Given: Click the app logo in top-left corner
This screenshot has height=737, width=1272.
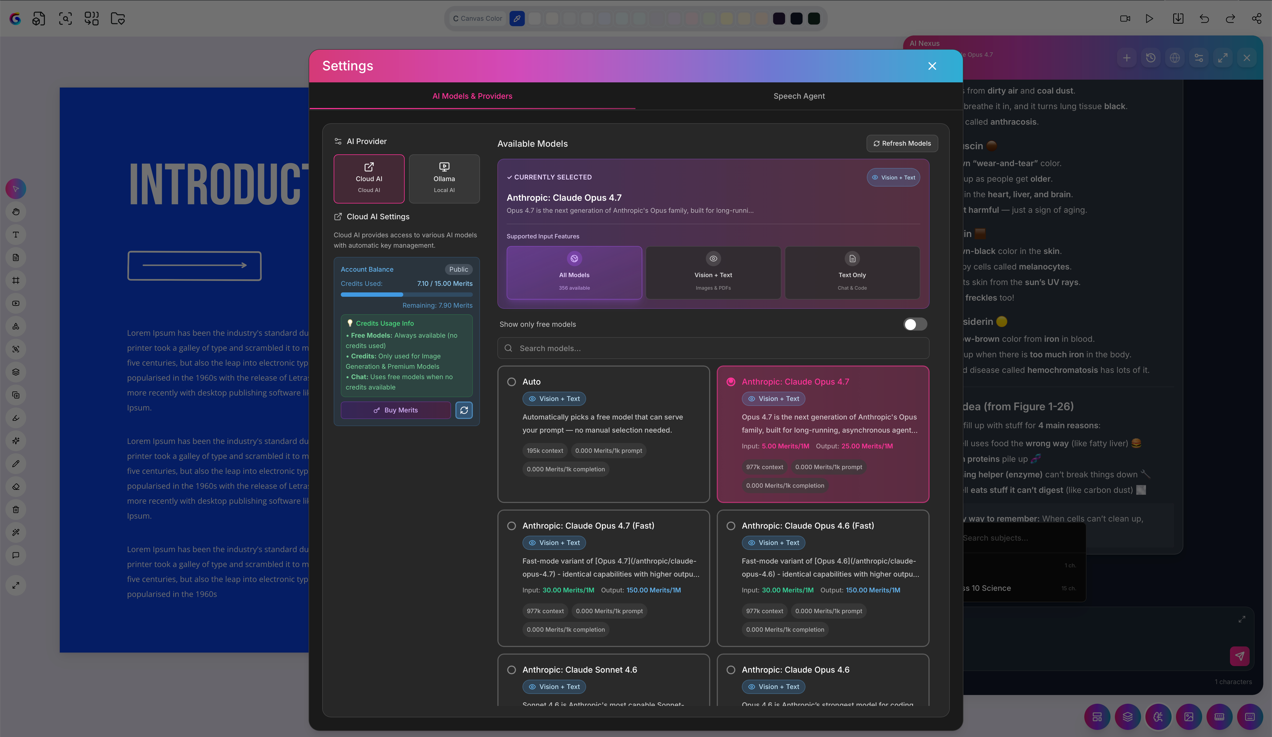Looking at the screenshot, I should 15,19.
